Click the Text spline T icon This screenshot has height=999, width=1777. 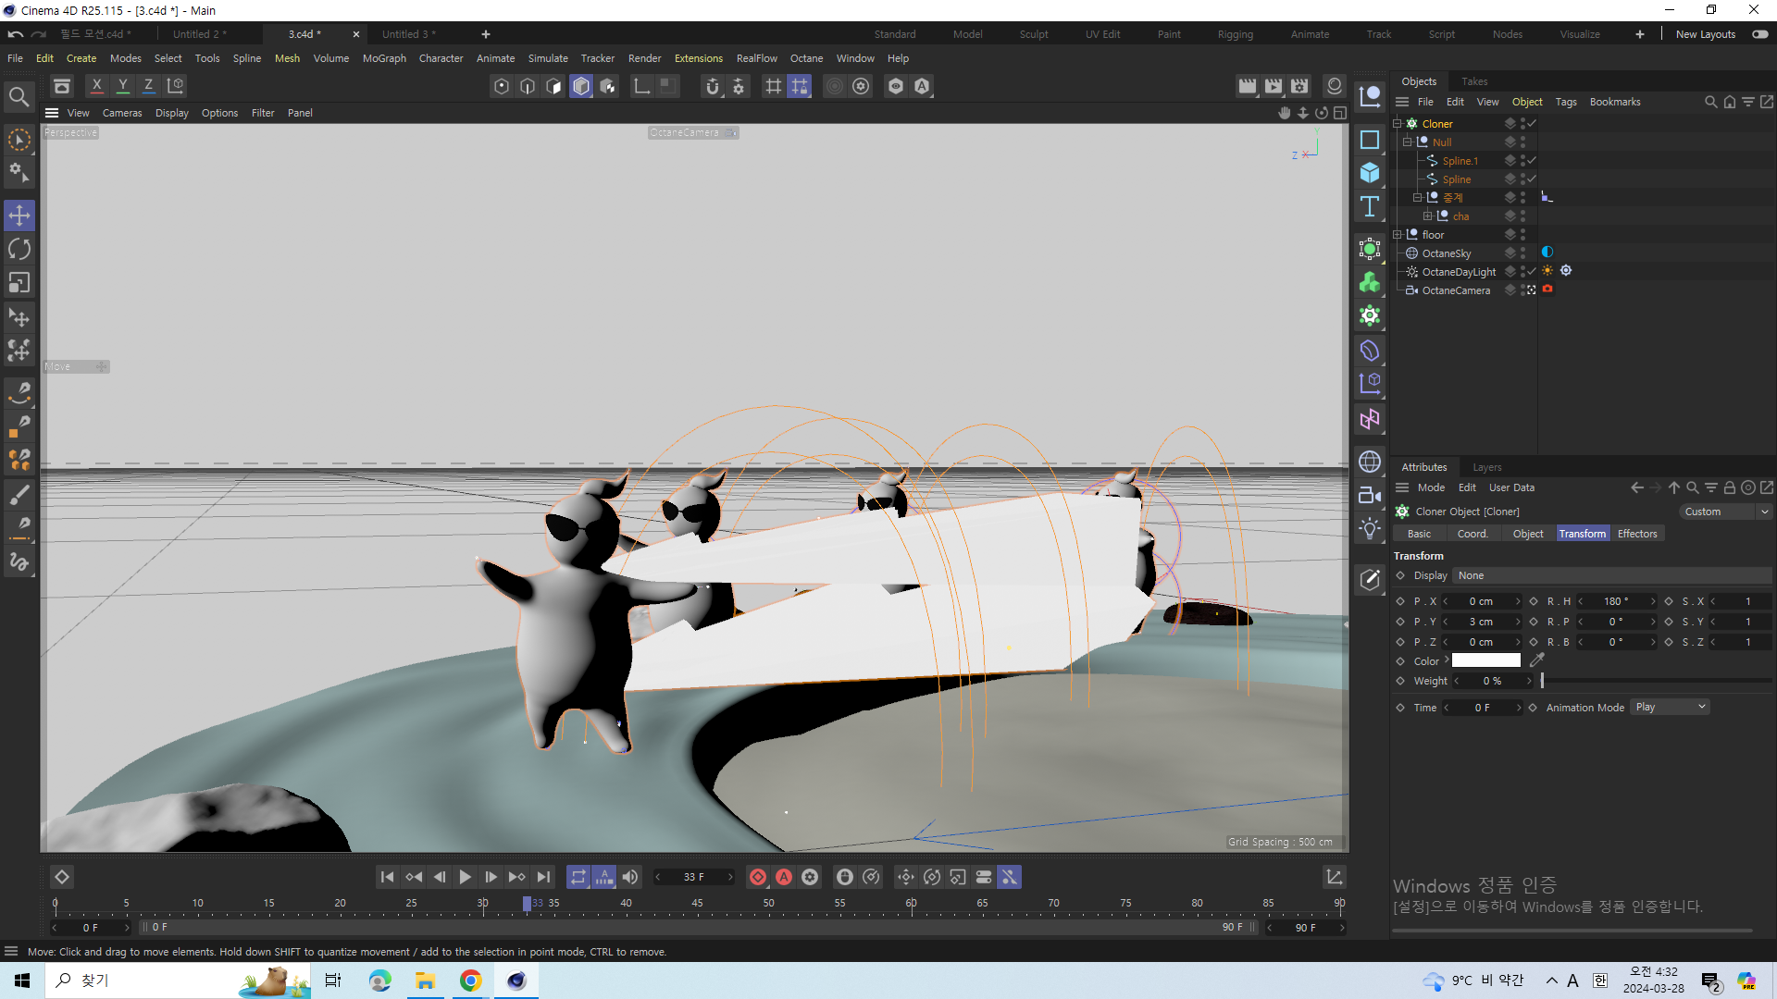pos(1370,206)
